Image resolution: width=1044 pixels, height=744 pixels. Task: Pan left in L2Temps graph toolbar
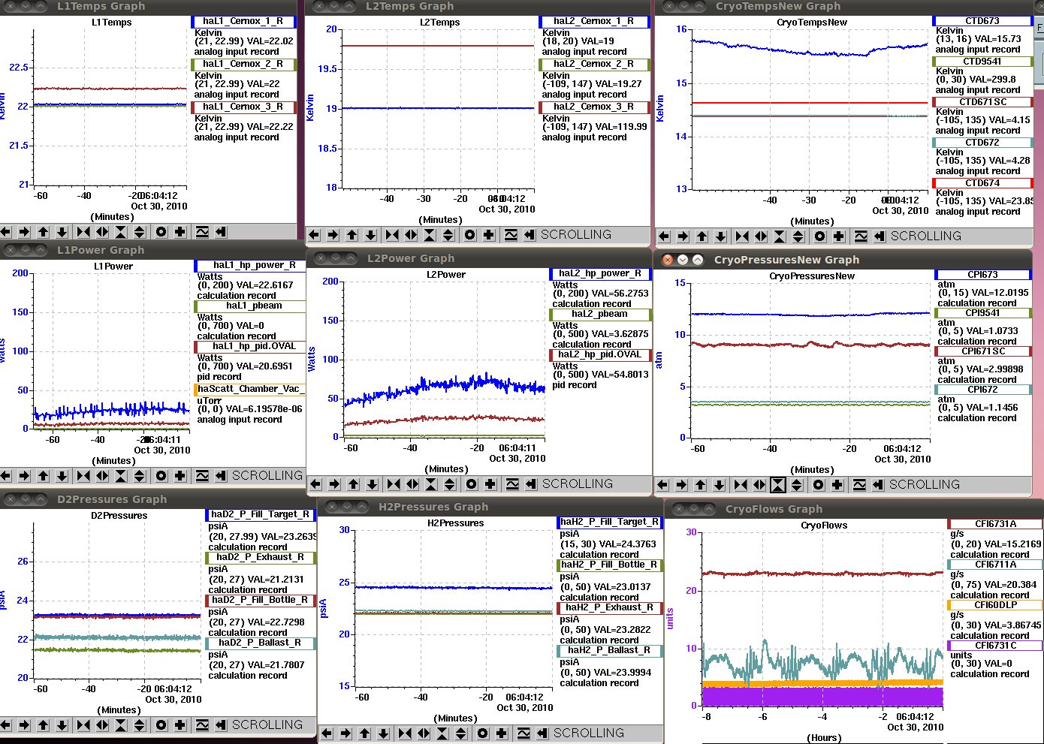pyautogui.click(x=314, y=235)
